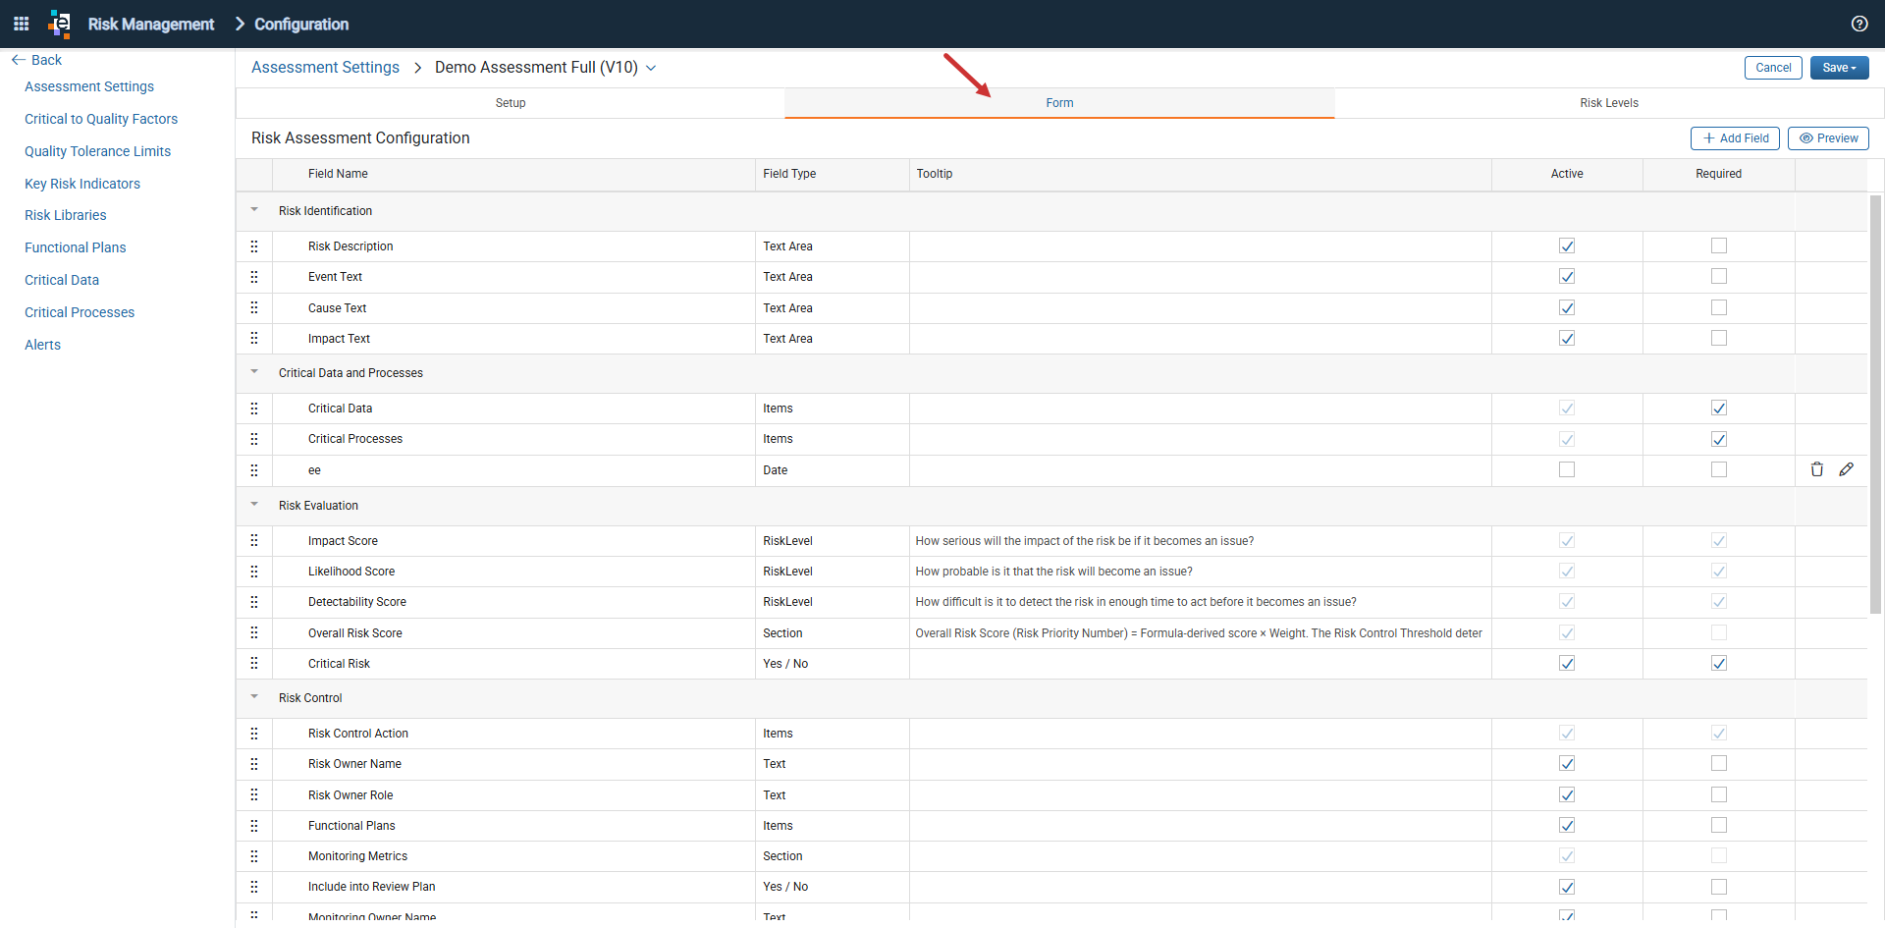Open the app launcher grid icon
Viewport: 1885px width, 928px height.
21,24
